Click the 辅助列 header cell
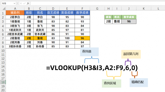The height and width of the screenshot is (92, 165). (x=15, y=13)
